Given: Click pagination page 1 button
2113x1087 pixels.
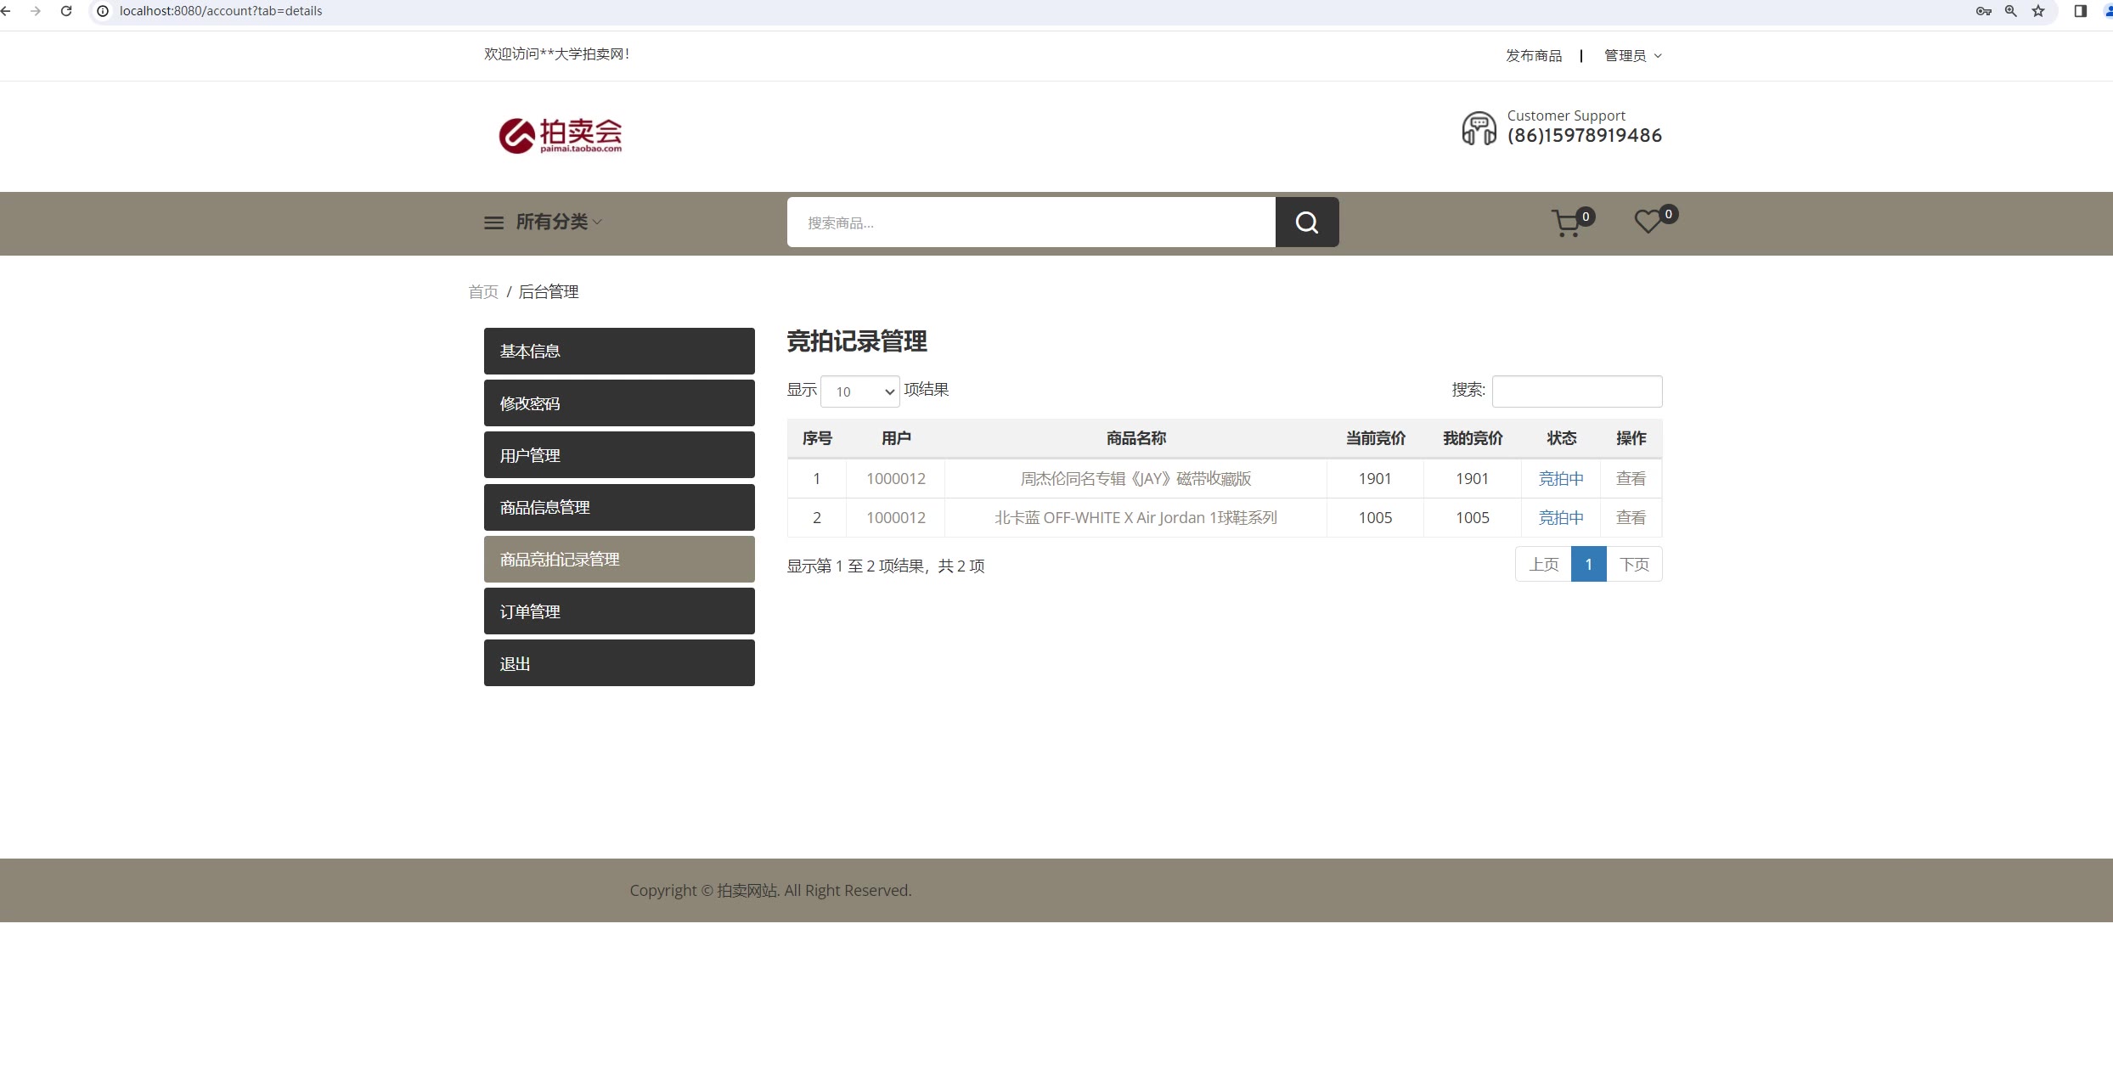Looking at the screenshot, I should (x=1588, y=565).
